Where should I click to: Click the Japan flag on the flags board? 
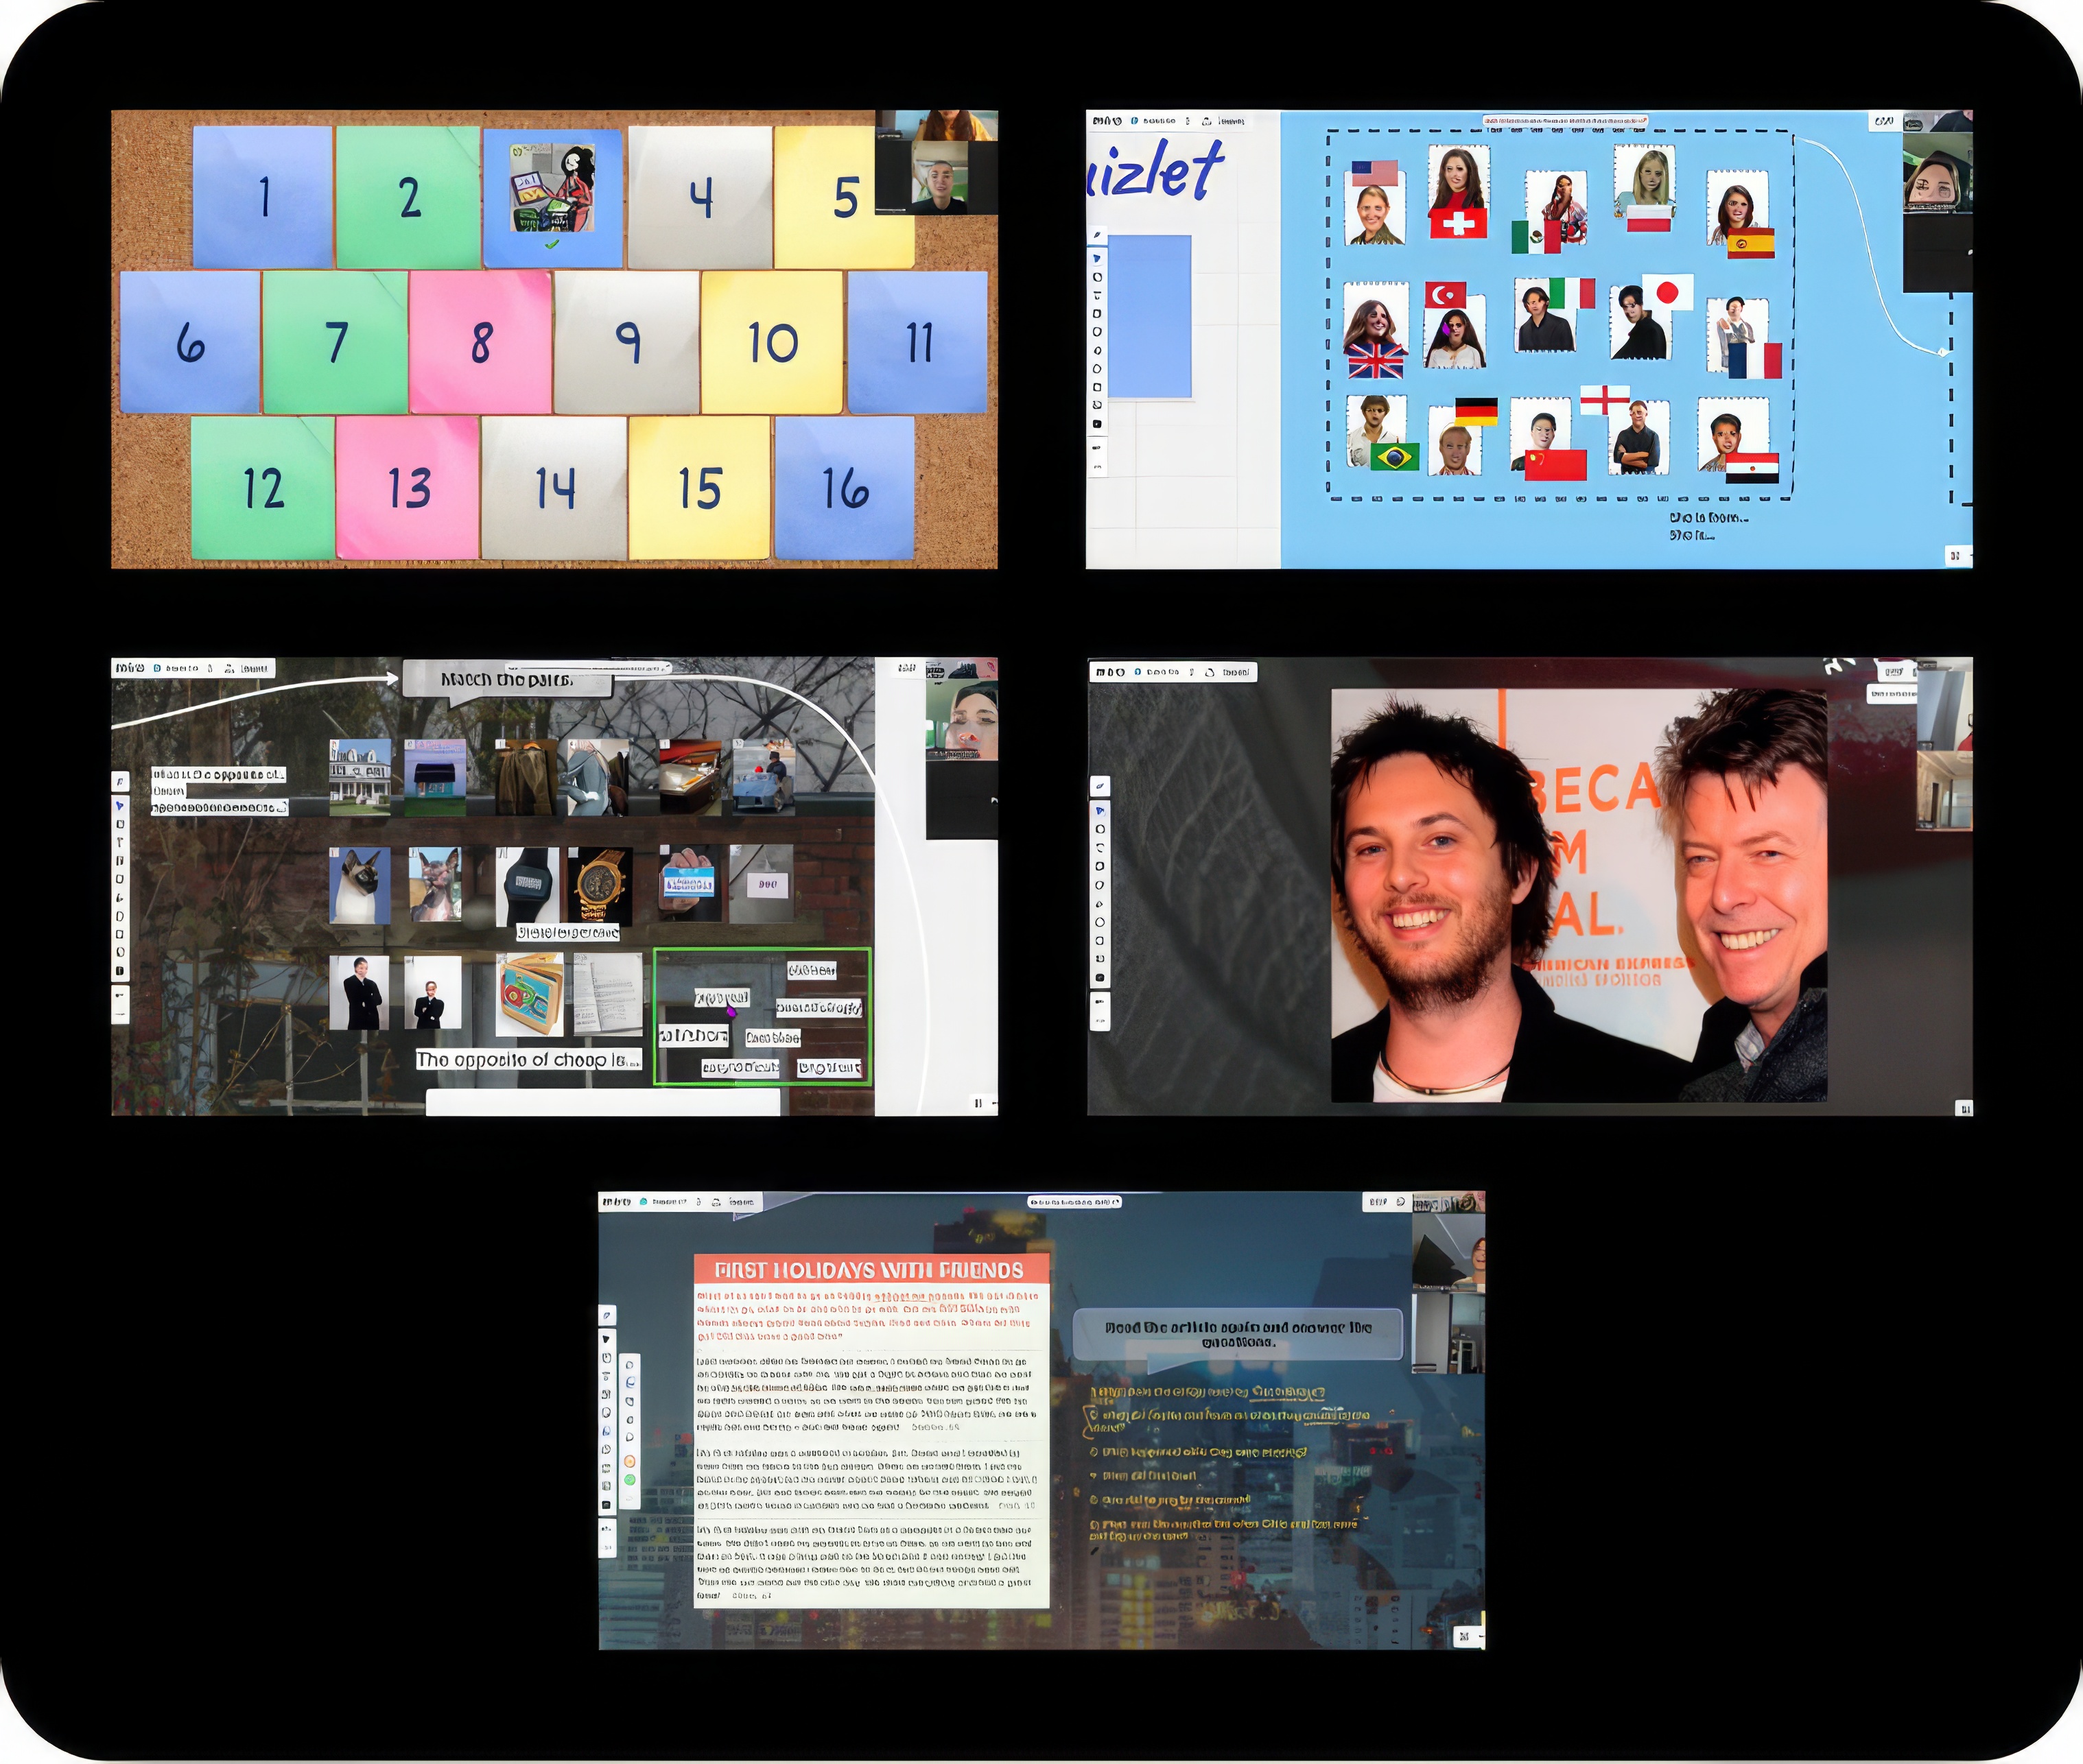tap(1667, 292)
